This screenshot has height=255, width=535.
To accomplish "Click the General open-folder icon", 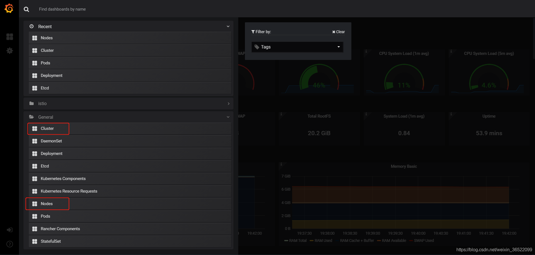I will (x=31, y=117).
